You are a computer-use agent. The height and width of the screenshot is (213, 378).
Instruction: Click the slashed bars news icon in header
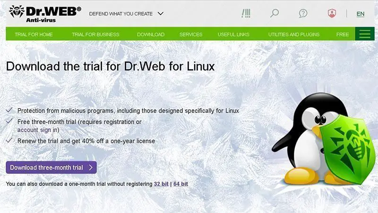tap(246, 13)
